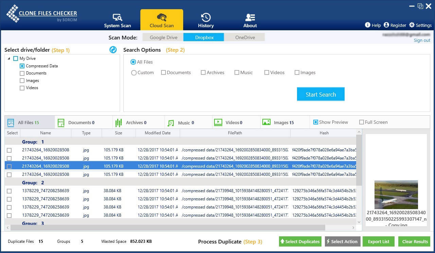Enable the Images search option checkbox

[297, 72]
